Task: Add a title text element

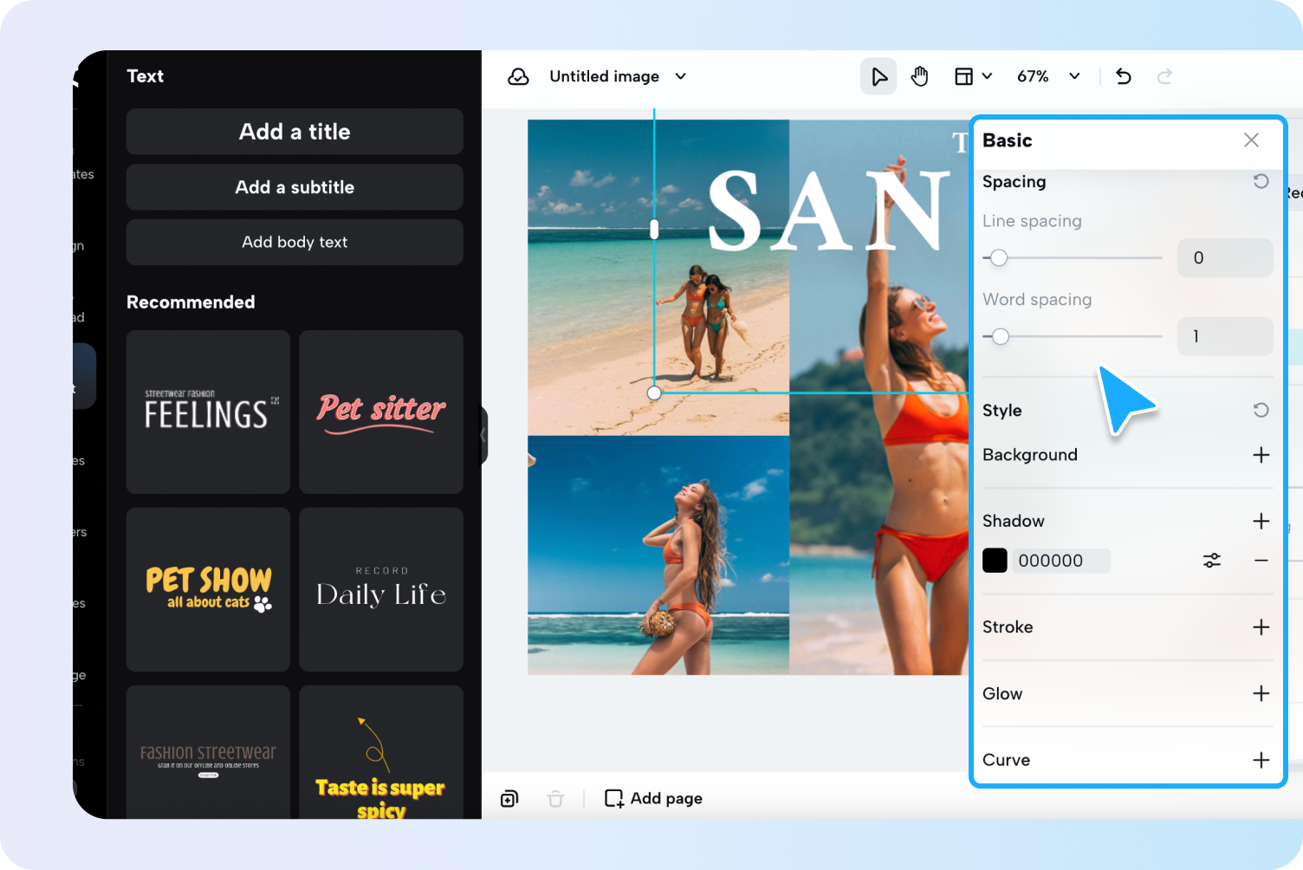Action: pyautogui.click(x=295, y=132)
